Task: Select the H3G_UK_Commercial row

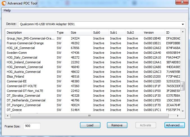Action: (x=21, y=48)
